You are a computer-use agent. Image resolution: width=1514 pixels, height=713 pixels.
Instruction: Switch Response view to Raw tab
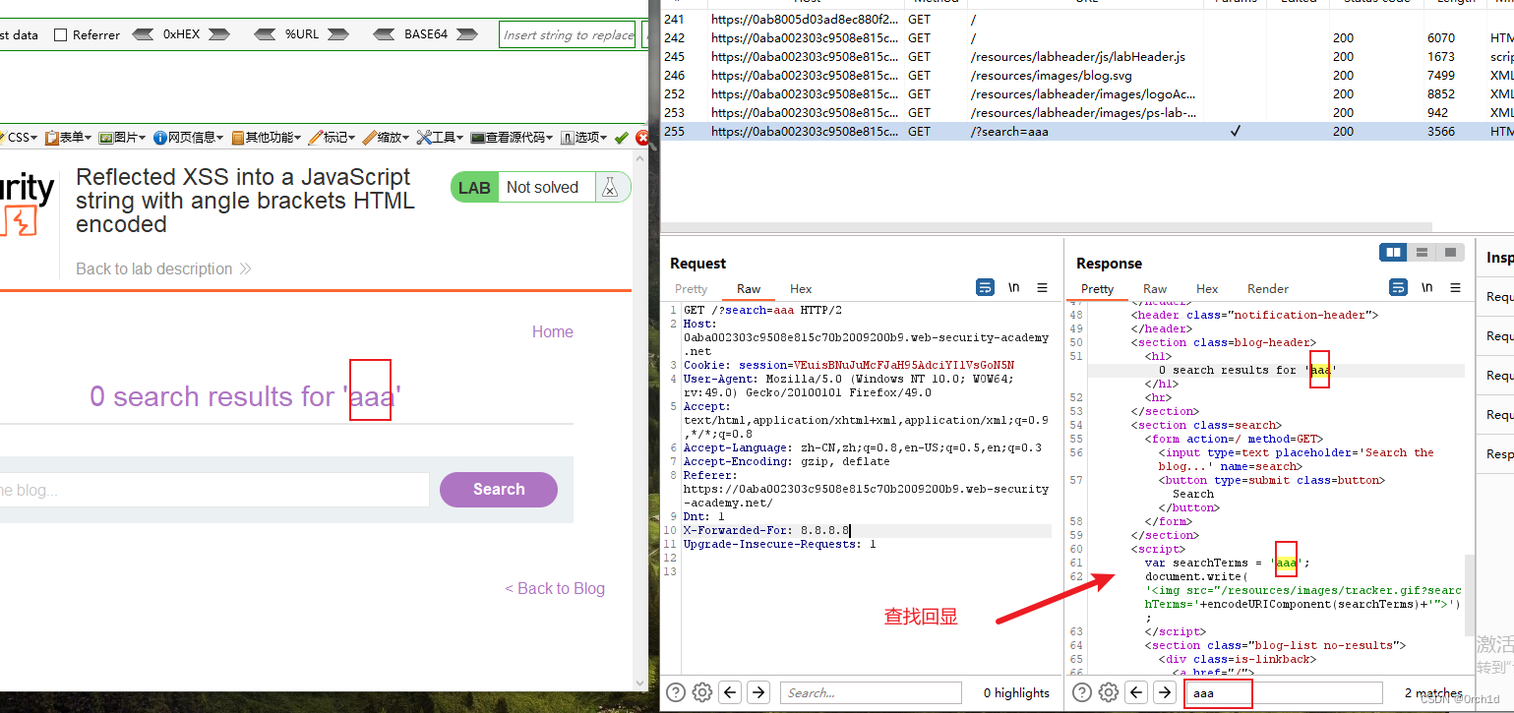(x=1155, y=289)
